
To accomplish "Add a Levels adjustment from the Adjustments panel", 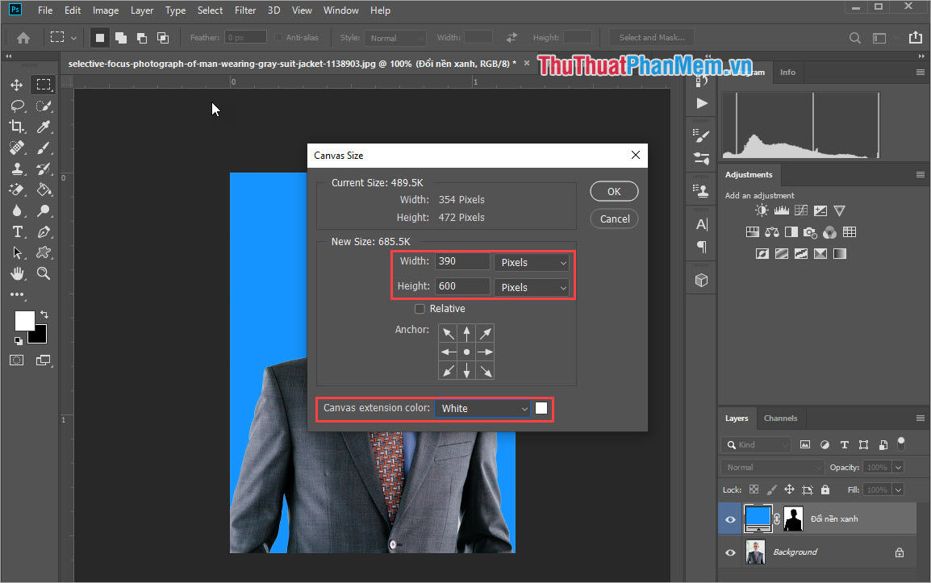I will coord(781,210).
